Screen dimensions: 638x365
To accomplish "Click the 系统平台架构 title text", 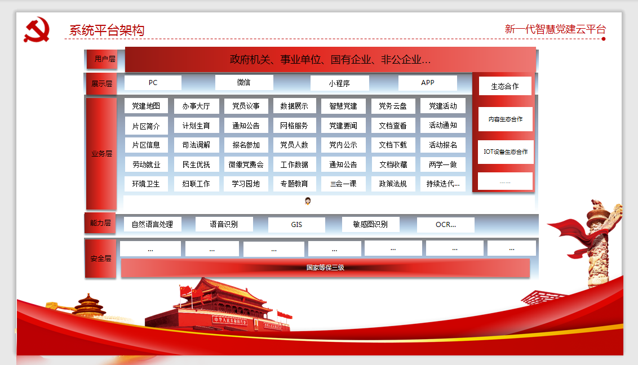I will pyautogui.click(x=107, y=30).
